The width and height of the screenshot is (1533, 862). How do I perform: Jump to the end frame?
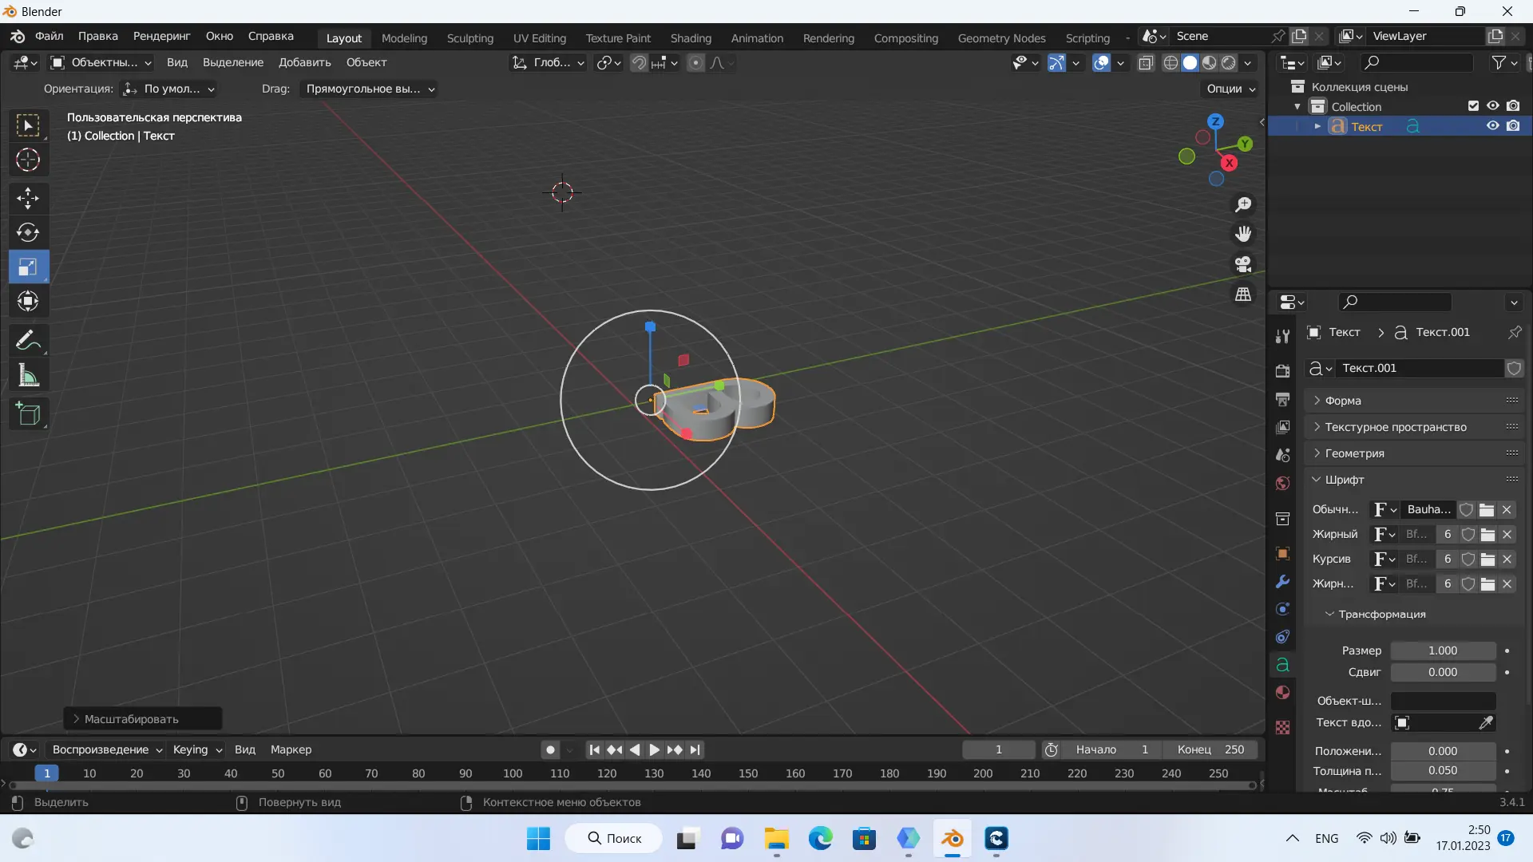click(x=695, y=749)
